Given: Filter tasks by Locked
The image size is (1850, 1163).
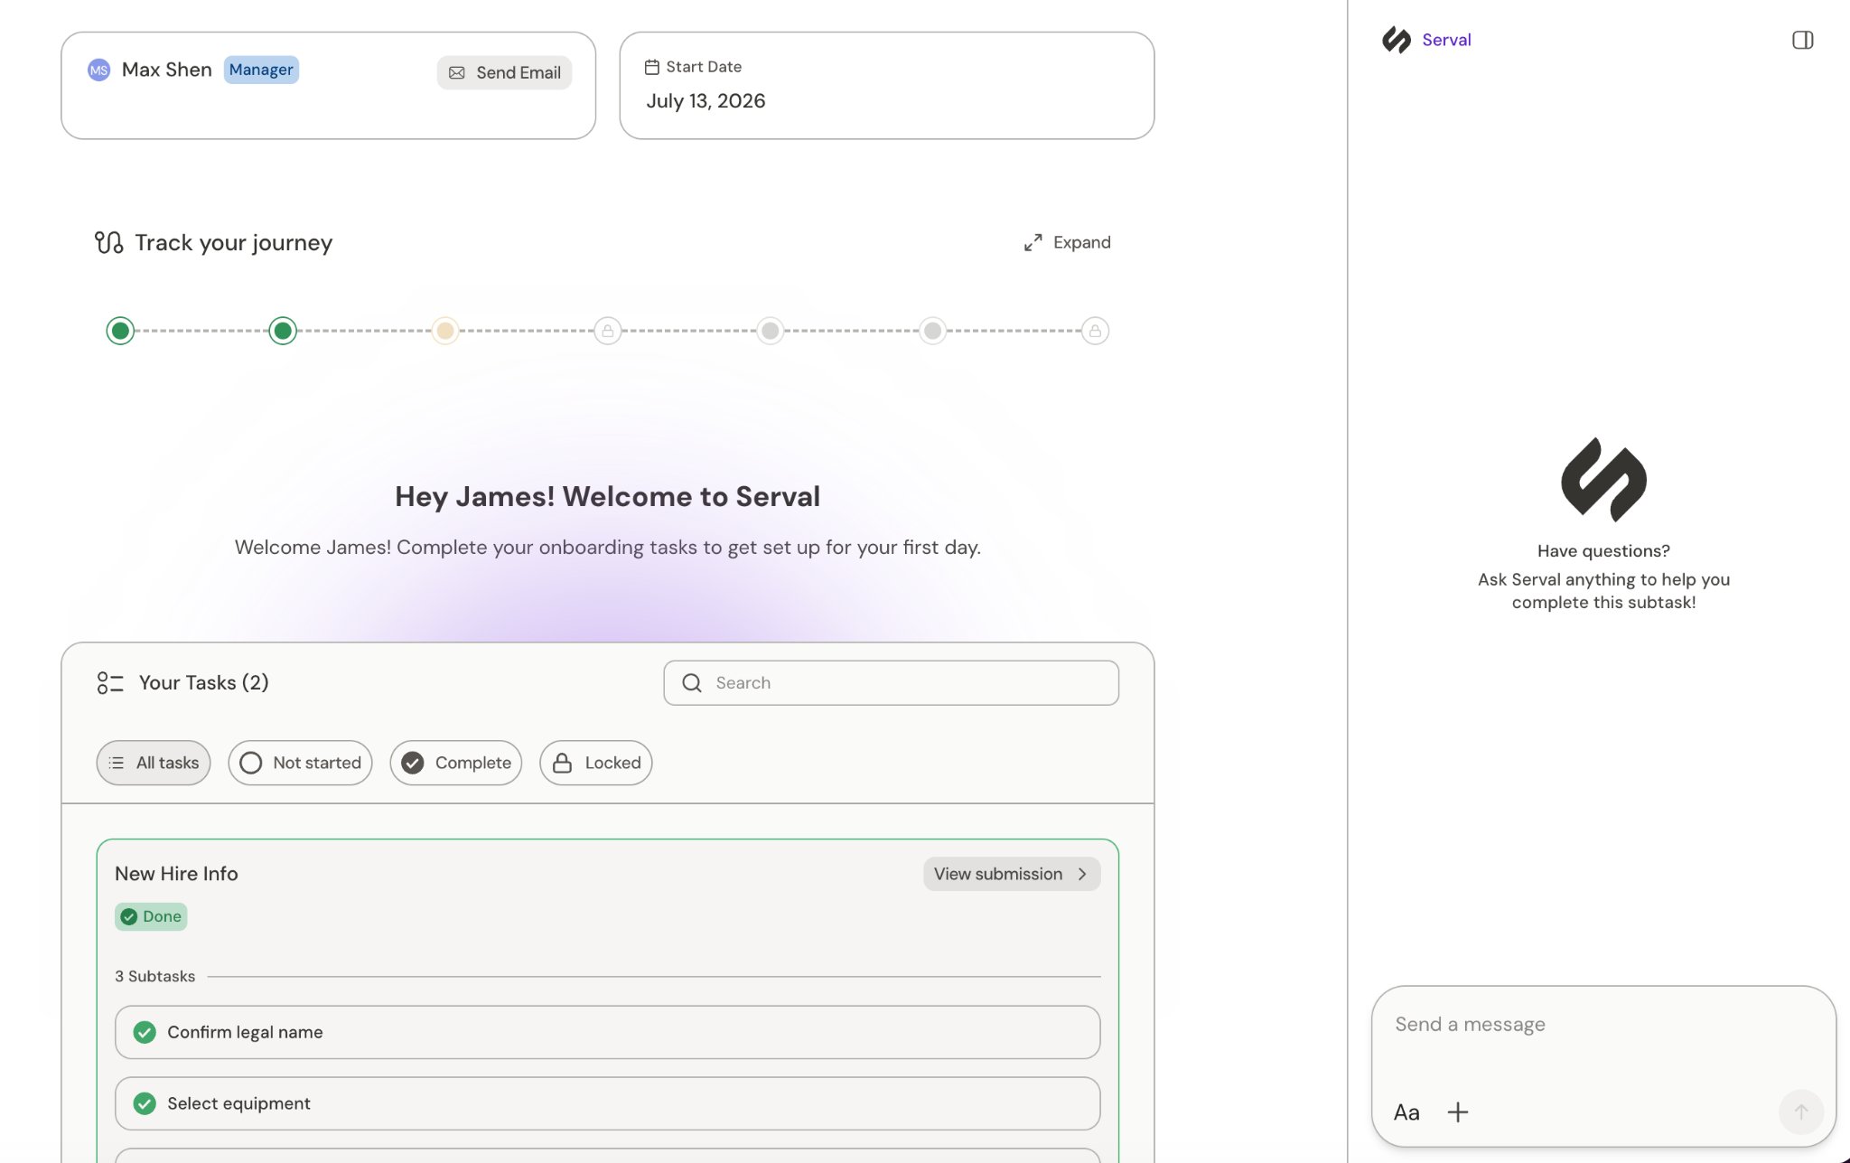Looking at the screenshot, I should pyautogui.click(x=596, y=763).
